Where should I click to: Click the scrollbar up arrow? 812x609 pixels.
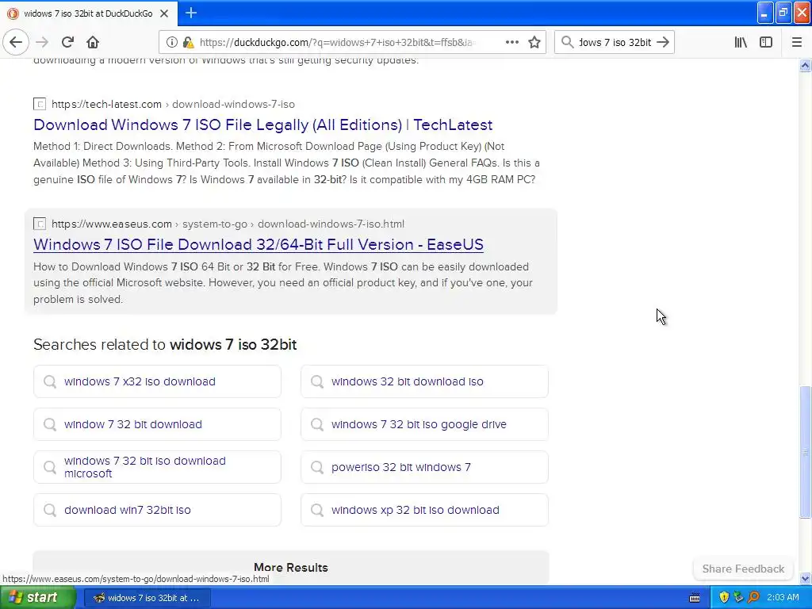click(806, 65)
